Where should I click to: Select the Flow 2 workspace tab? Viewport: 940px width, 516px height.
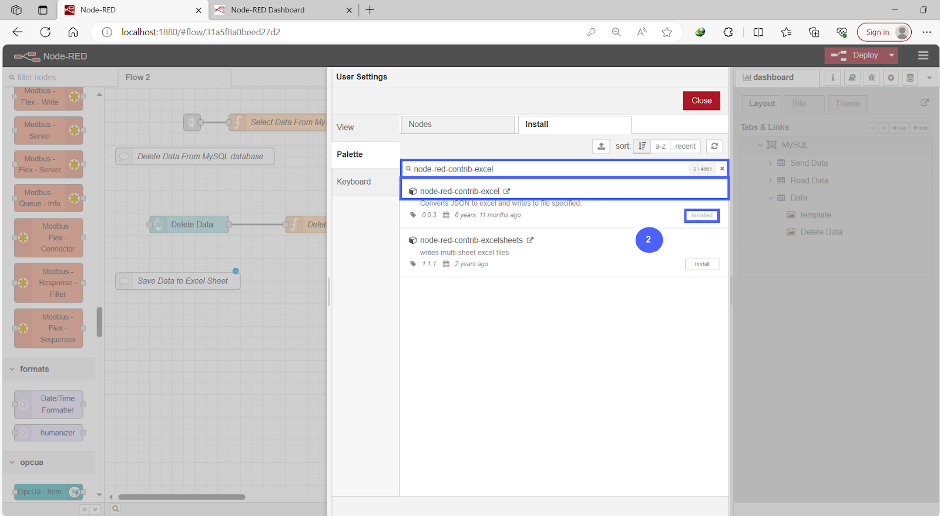pos(174,77)
